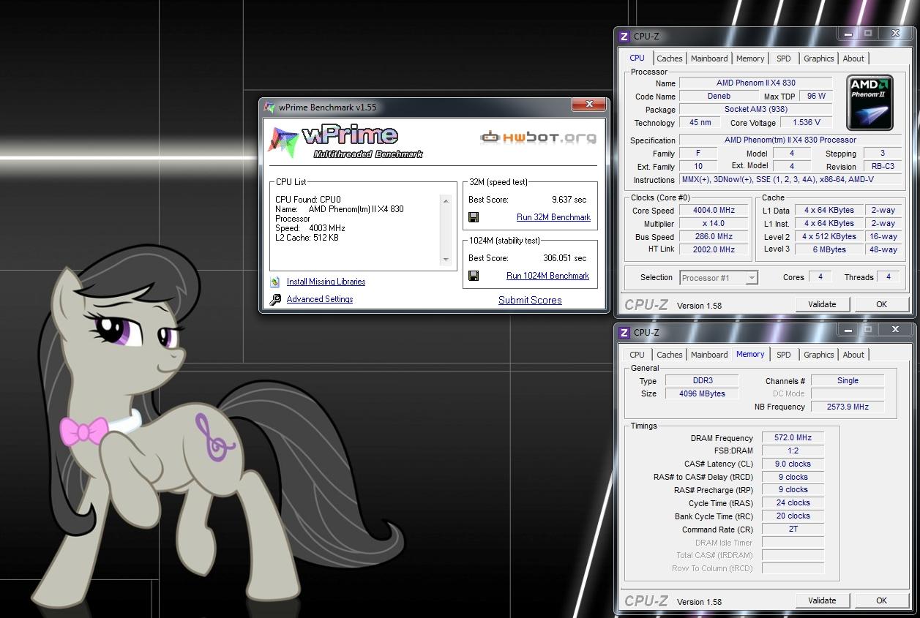This screenshot has width=920, height=618.
Task: Click the save icon beside 32M benchmark
Action: tap(474, 217)
